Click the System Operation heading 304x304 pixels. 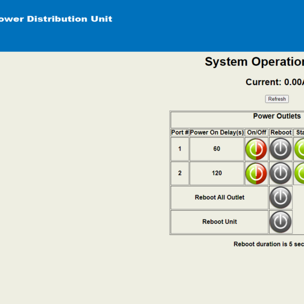point(254,62)
